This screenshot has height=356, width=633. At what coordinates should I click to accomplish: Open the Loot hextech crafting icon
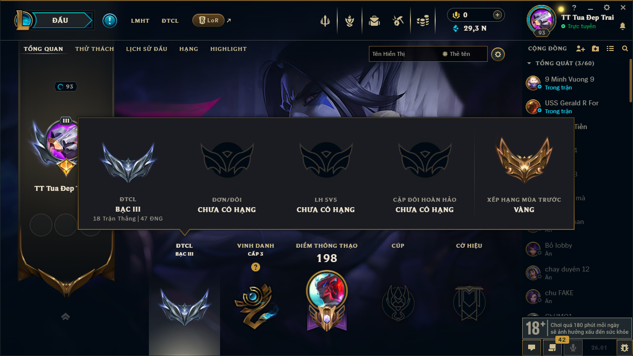(x=398, y=21)
